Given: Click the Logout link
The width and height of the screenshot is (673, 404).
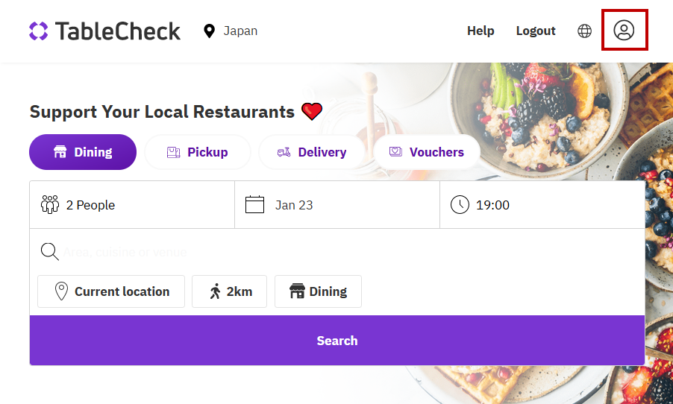Looking at the screenshot, I should 536,31.
